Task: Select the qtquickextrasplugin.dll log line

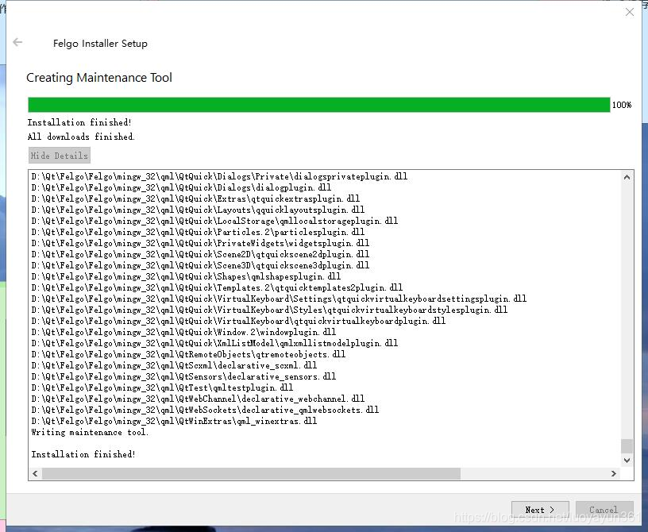Action: click(195, 199)
